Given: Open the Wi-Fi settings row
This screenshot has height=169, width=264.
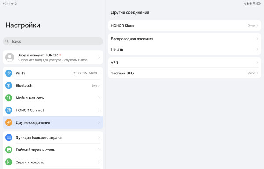Looking at the screenshot, I should [x=53, y=73].
